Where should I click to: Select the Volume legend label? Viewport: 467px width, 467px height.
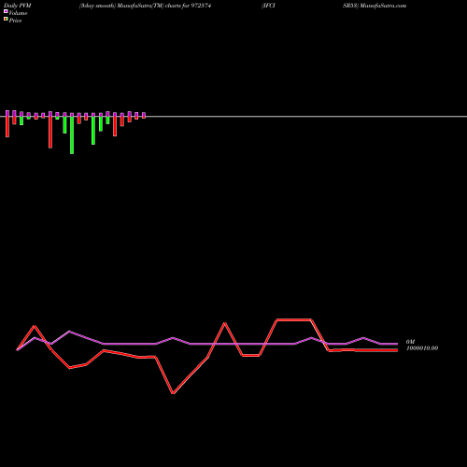point(18,13)
